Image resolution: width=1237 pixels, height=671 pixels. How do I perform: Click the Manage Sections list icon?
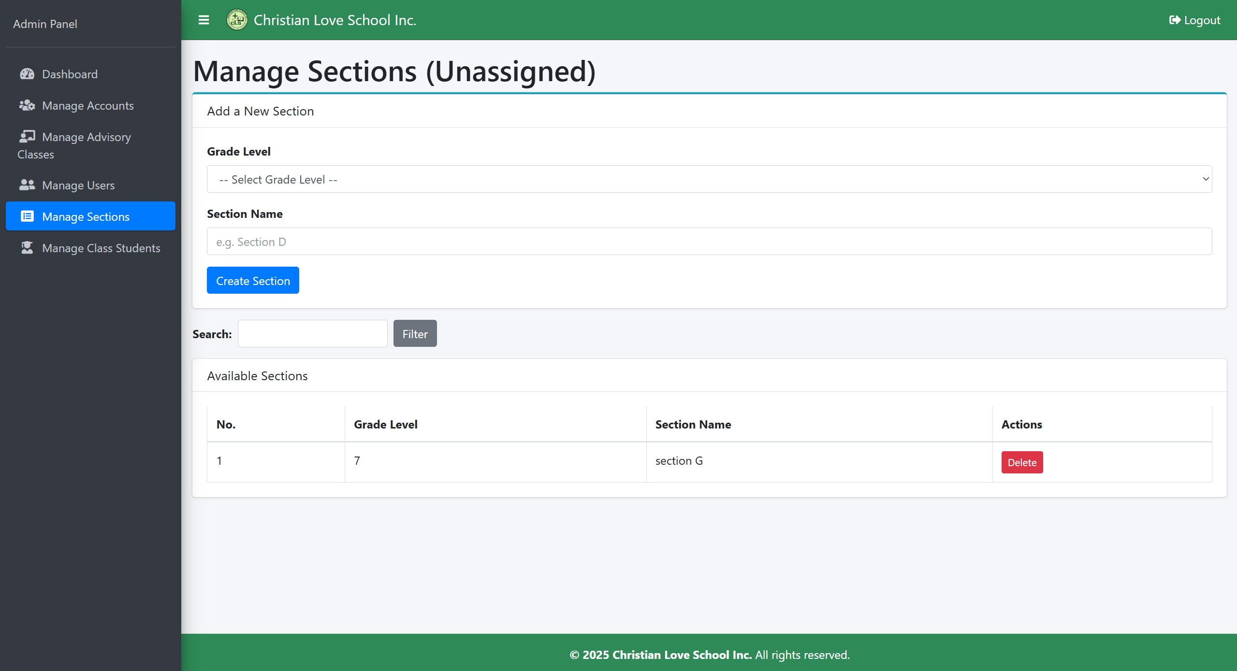pos(27,216)
